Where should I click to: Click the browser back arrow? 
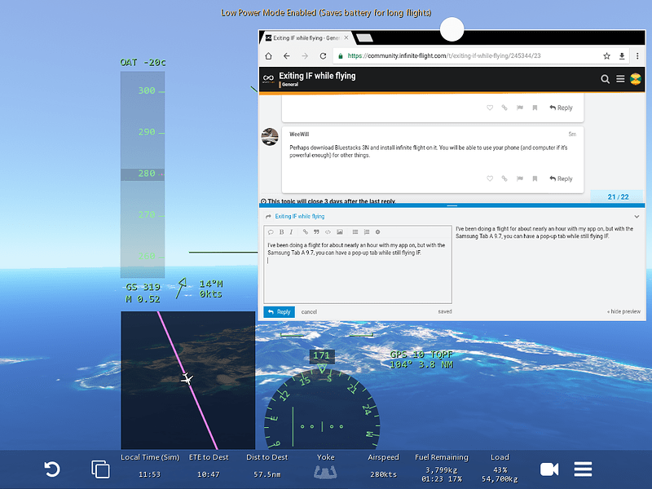pyautogui.click(x=287, y=55)
